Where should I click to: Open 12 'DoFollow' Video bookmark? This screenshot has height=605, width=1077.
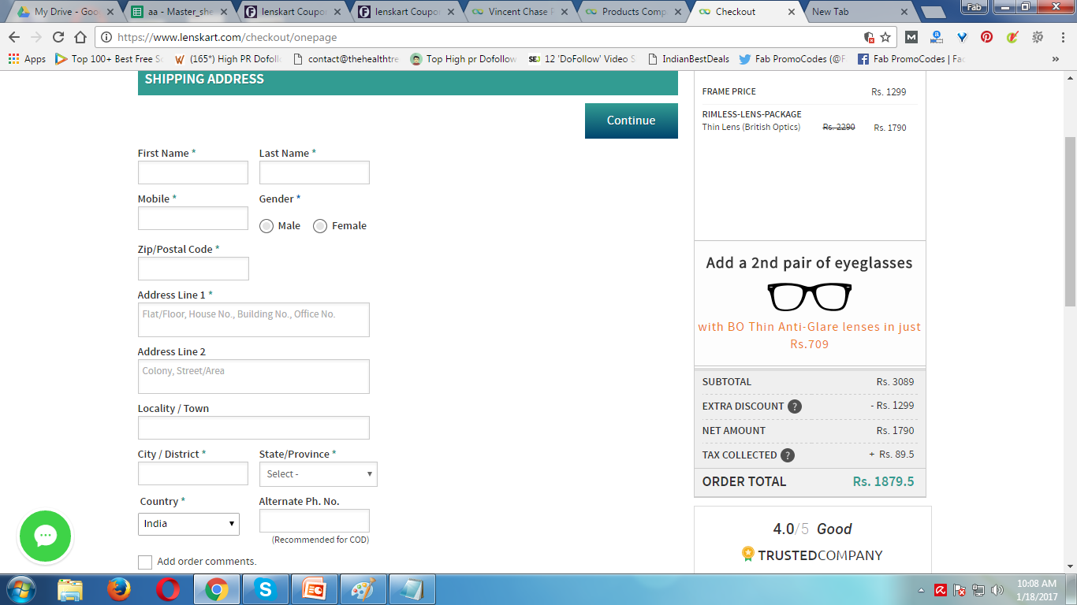pos(582,59)
